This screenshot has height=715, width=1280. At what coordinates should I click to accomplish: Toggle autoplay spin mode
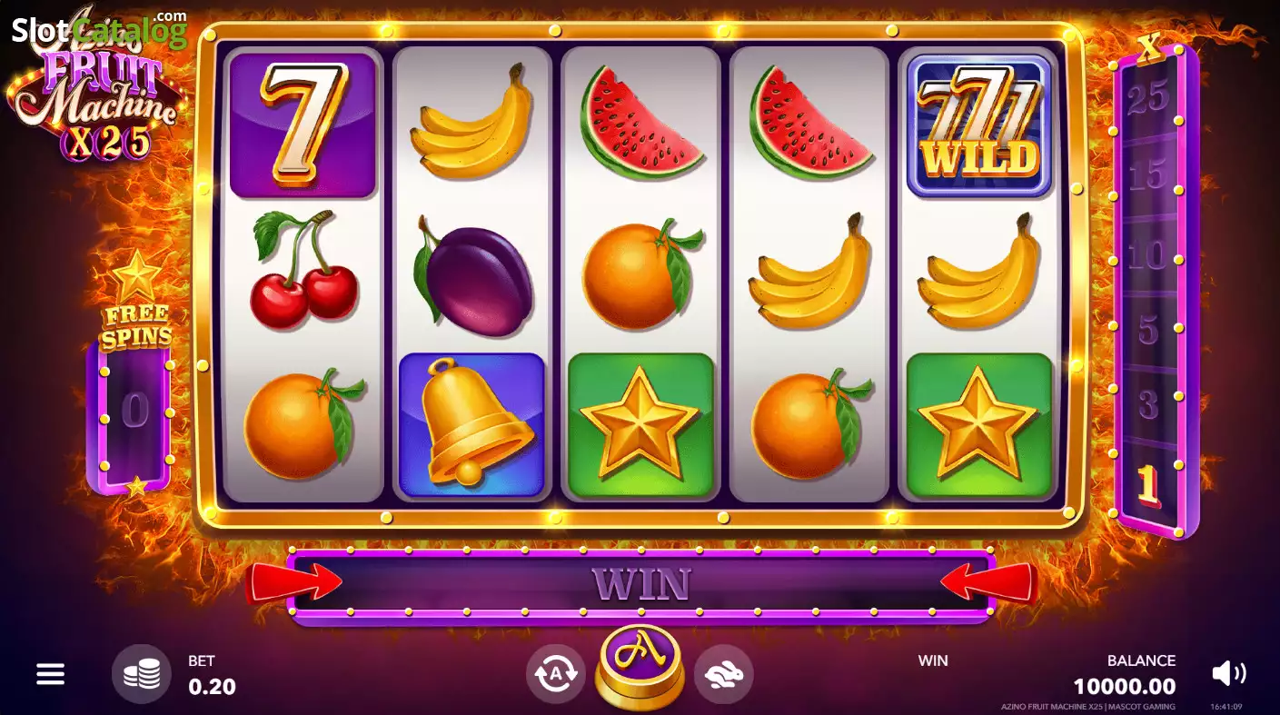(x=556, y=673)
